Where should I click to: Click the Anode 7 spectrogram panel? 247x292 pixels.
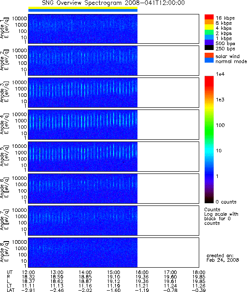(x=114, y=220)
